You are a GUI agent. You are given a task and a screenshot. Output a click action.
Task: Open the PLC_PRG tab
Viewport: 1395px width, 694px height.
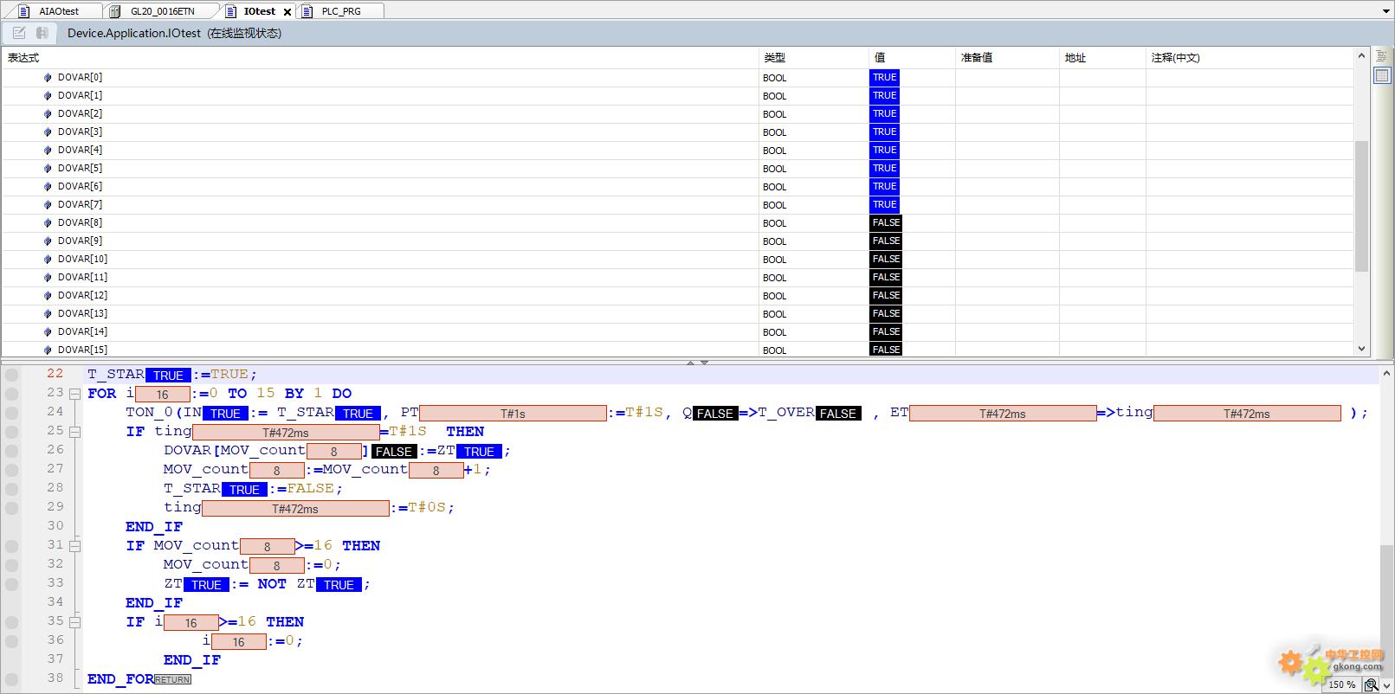(x=340, y=11)
